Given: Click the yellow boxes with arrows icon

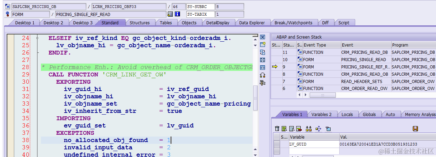Looking at the screenshot, I should (x=309, y=129).
